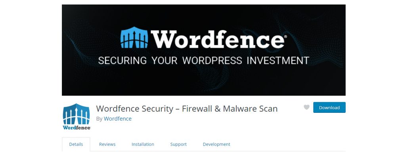Click the word INVESTMENT in banner tagline
406x153 pixels.
coord(278,60)
